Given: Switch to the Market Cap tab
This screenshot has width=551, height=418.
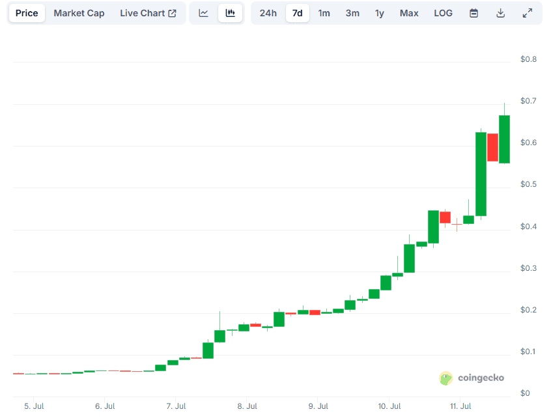Looking at the screenshot, I should [x=79, y=13].
